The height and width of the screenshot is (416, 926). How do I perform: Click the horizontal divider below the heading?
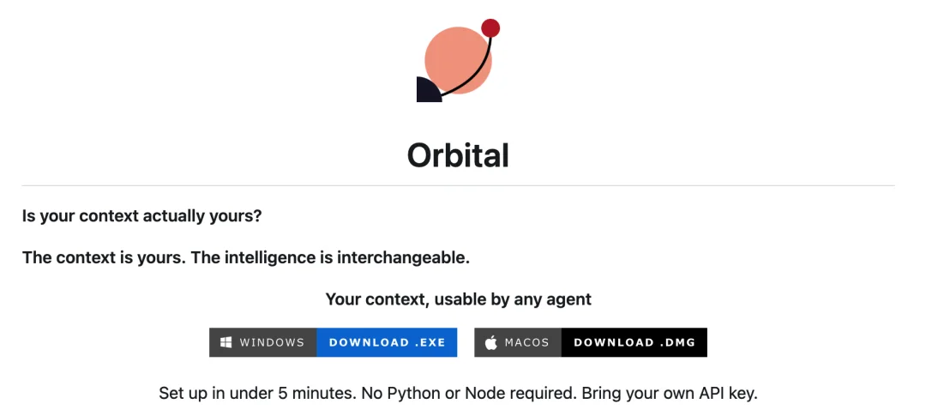point(458,185)
